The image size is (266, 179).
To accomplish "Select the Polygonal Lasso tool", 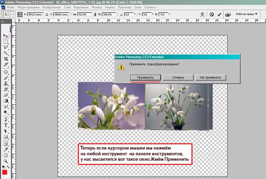I will point(5,47).
